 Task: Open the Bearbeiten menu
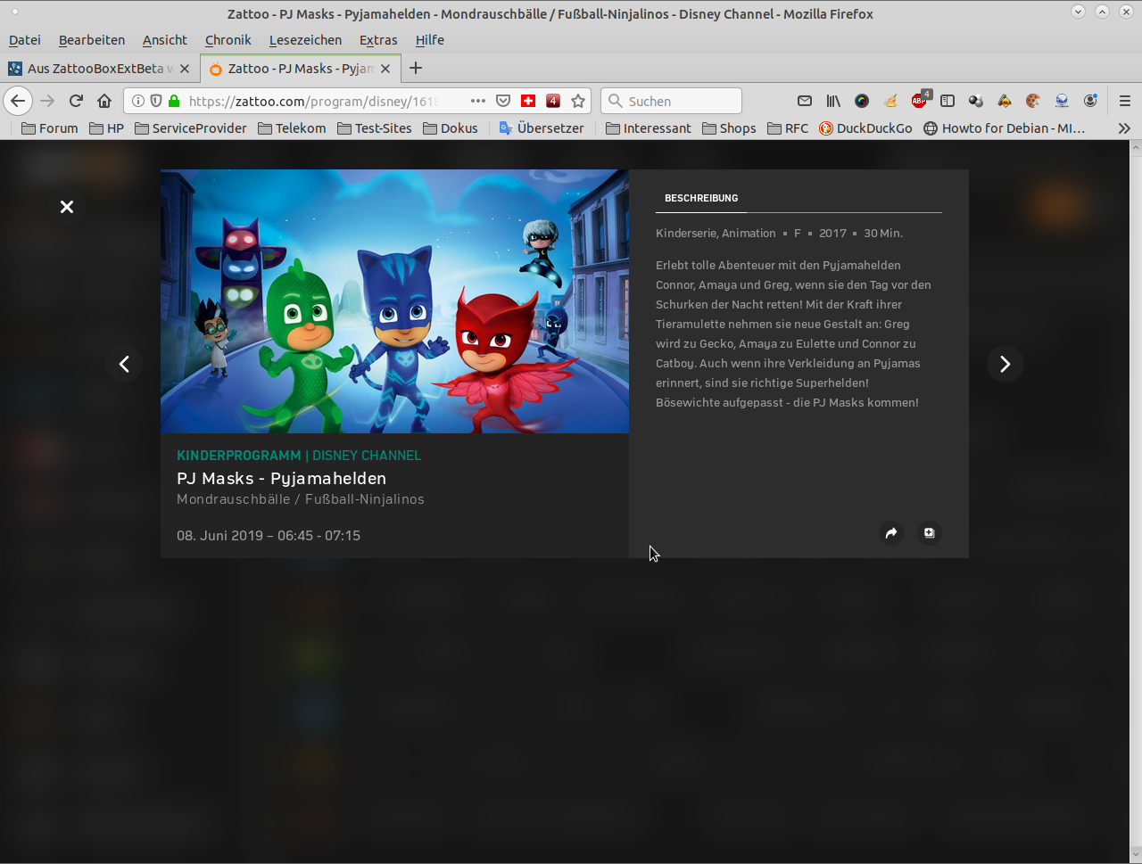(92, 40)
